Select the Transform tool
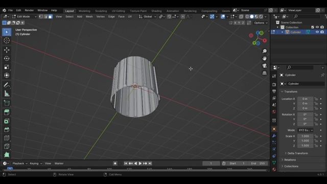Image resolution: width=327 pixels, height=184 pixels. 7,75
